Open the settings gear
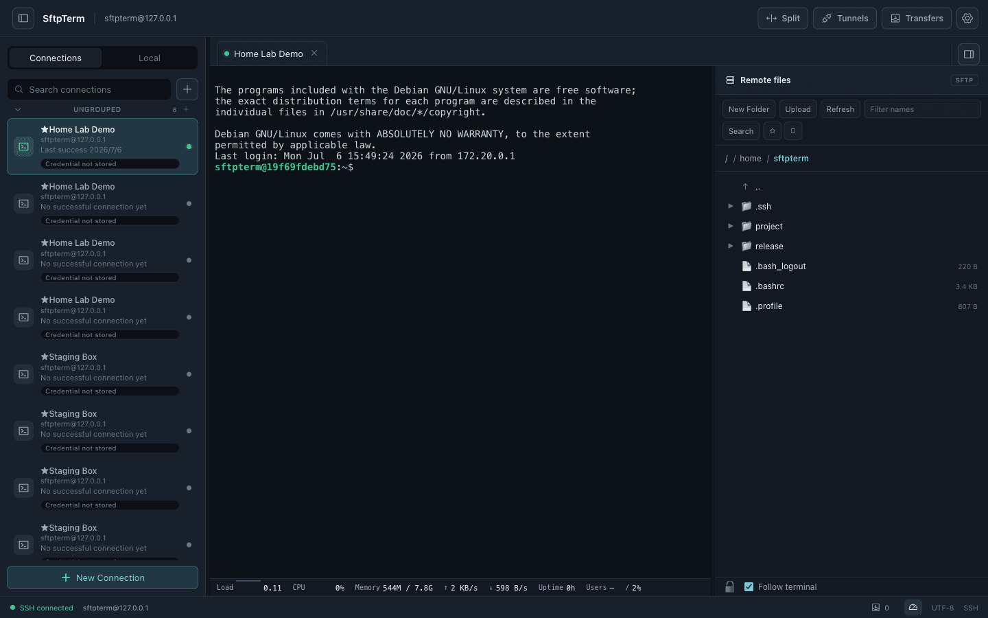This screenshot has width=988, height=618. click(967, 19)
